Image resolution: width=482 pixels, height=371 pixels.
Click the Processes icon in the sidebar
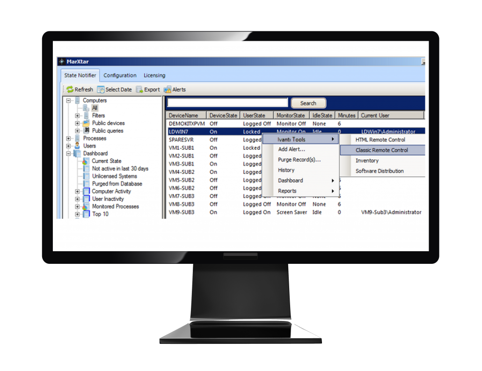pyautogui.click(x=78, y=138)
